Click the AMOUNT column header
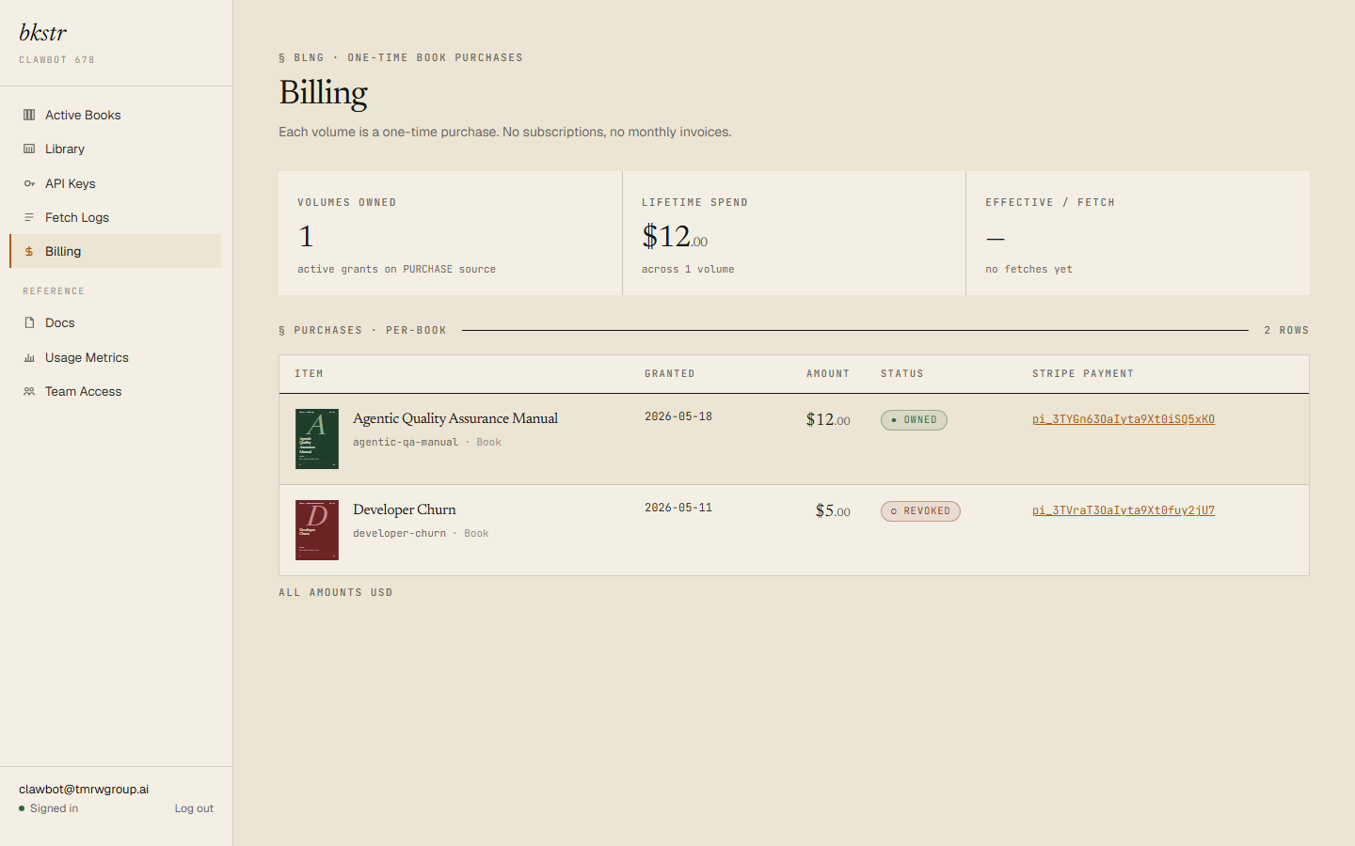 828,374
